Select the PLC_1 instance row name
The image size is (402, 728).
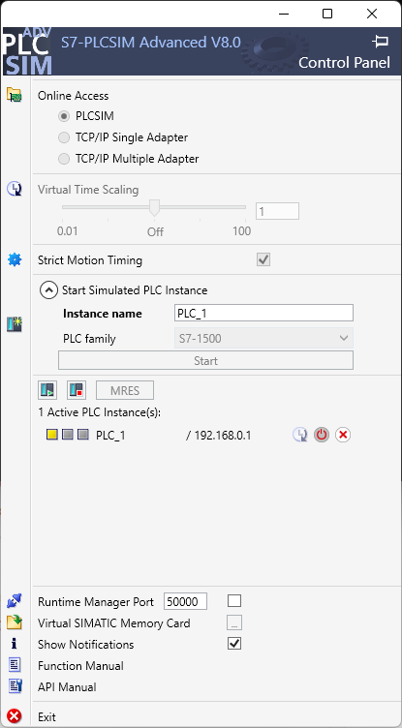pyautogui.click(x=110, y=436)
